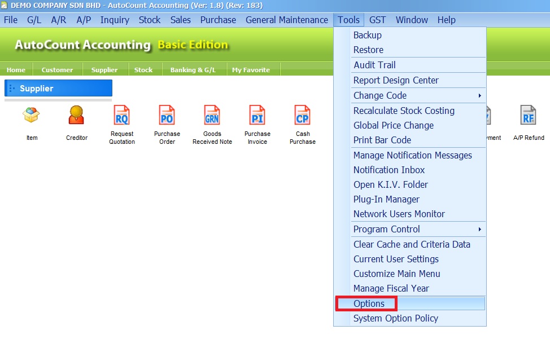Open Goods Received Note icon
This screenshot has width=550, height=339.
tap(212, 116)
